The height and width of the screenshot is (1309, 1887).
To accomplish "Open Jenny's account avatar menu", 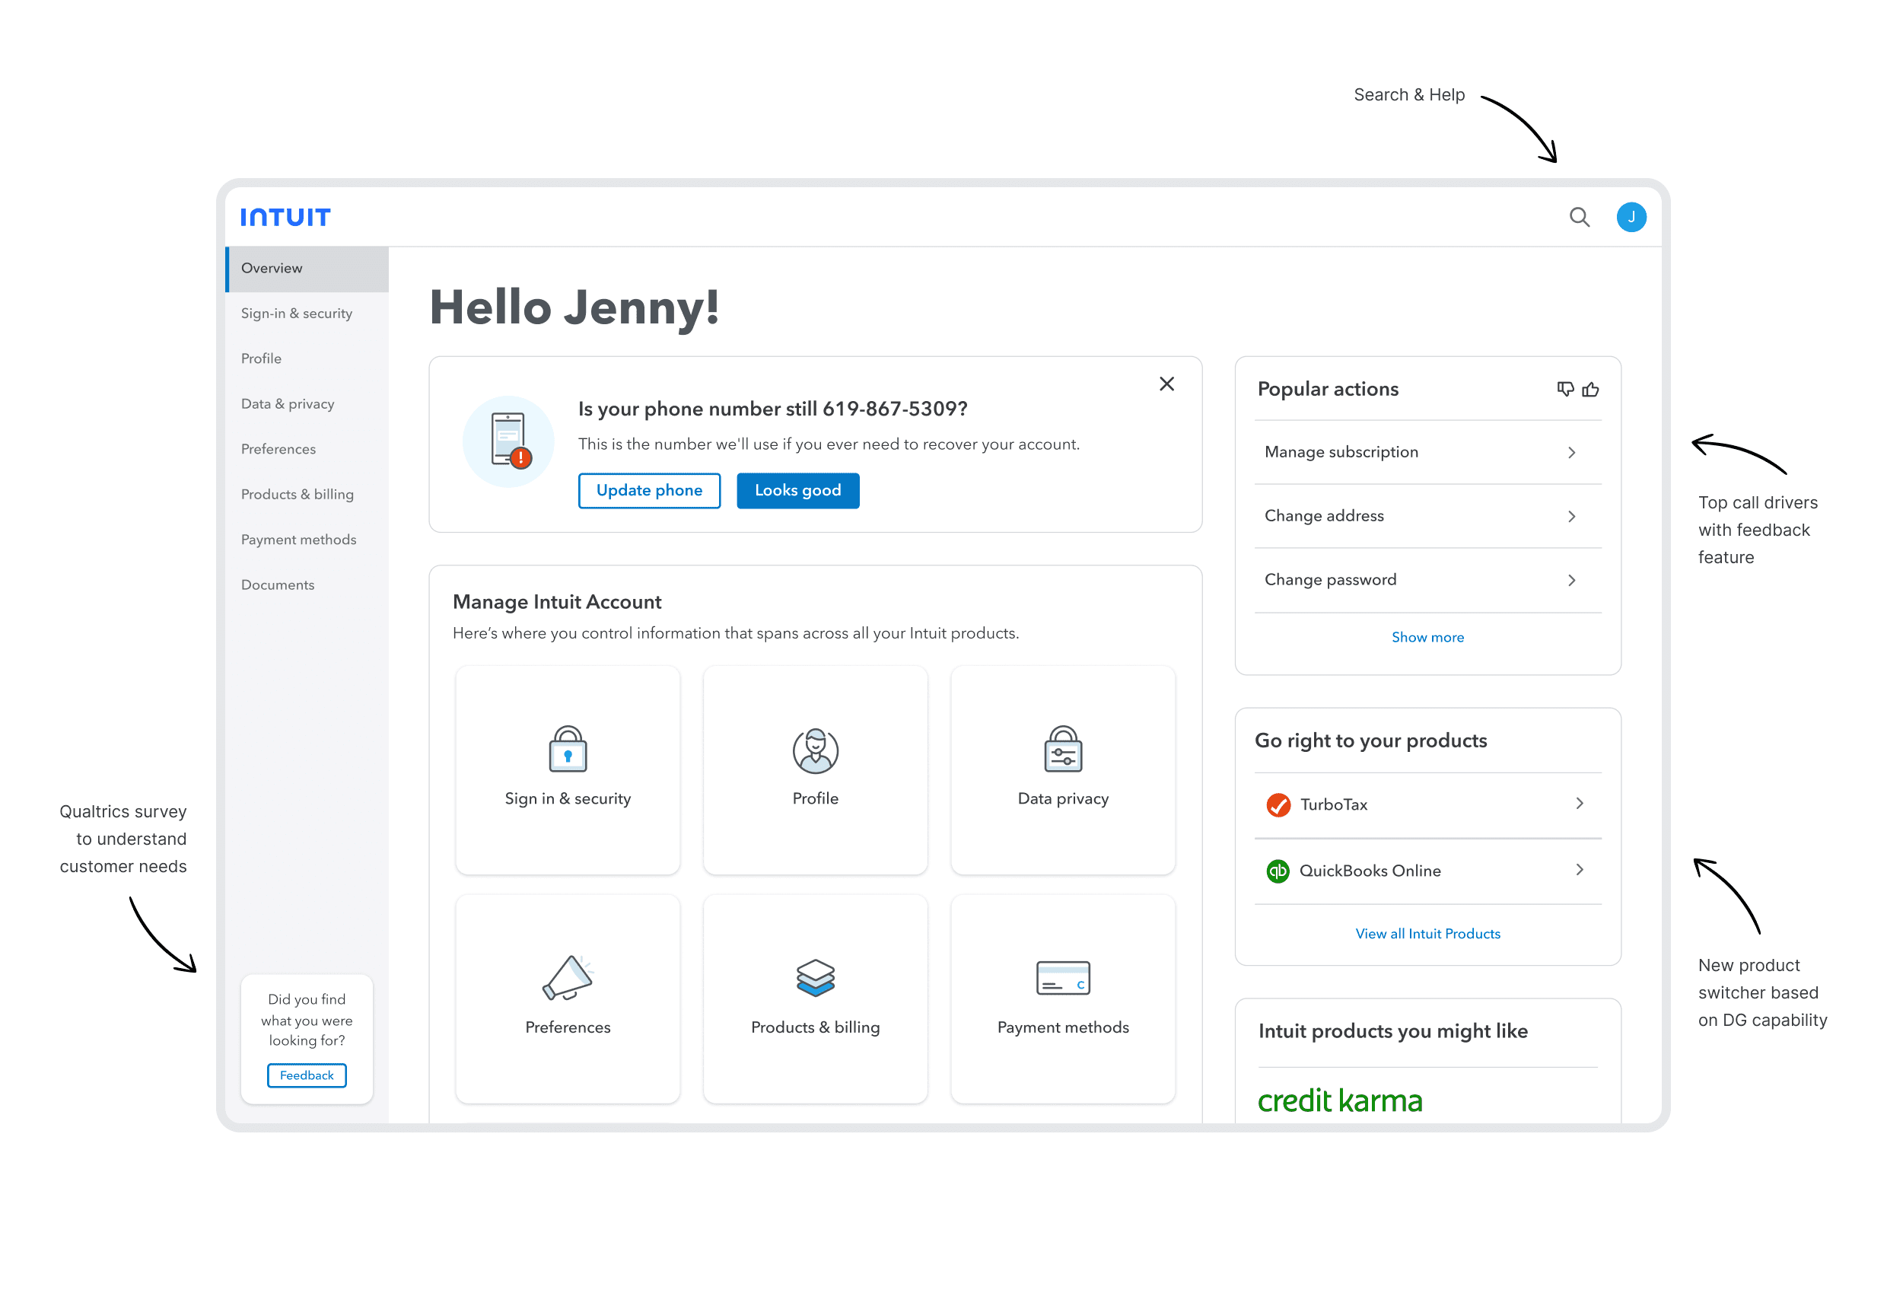I will [x=1631, y=217].
